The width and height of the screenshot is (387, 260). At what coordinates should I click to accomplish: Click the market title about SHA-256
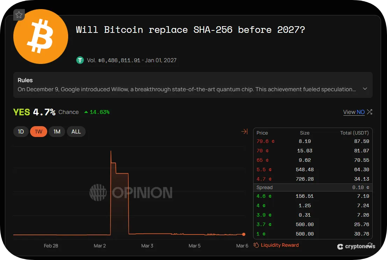pyautogui.click(x=190, y=30)
